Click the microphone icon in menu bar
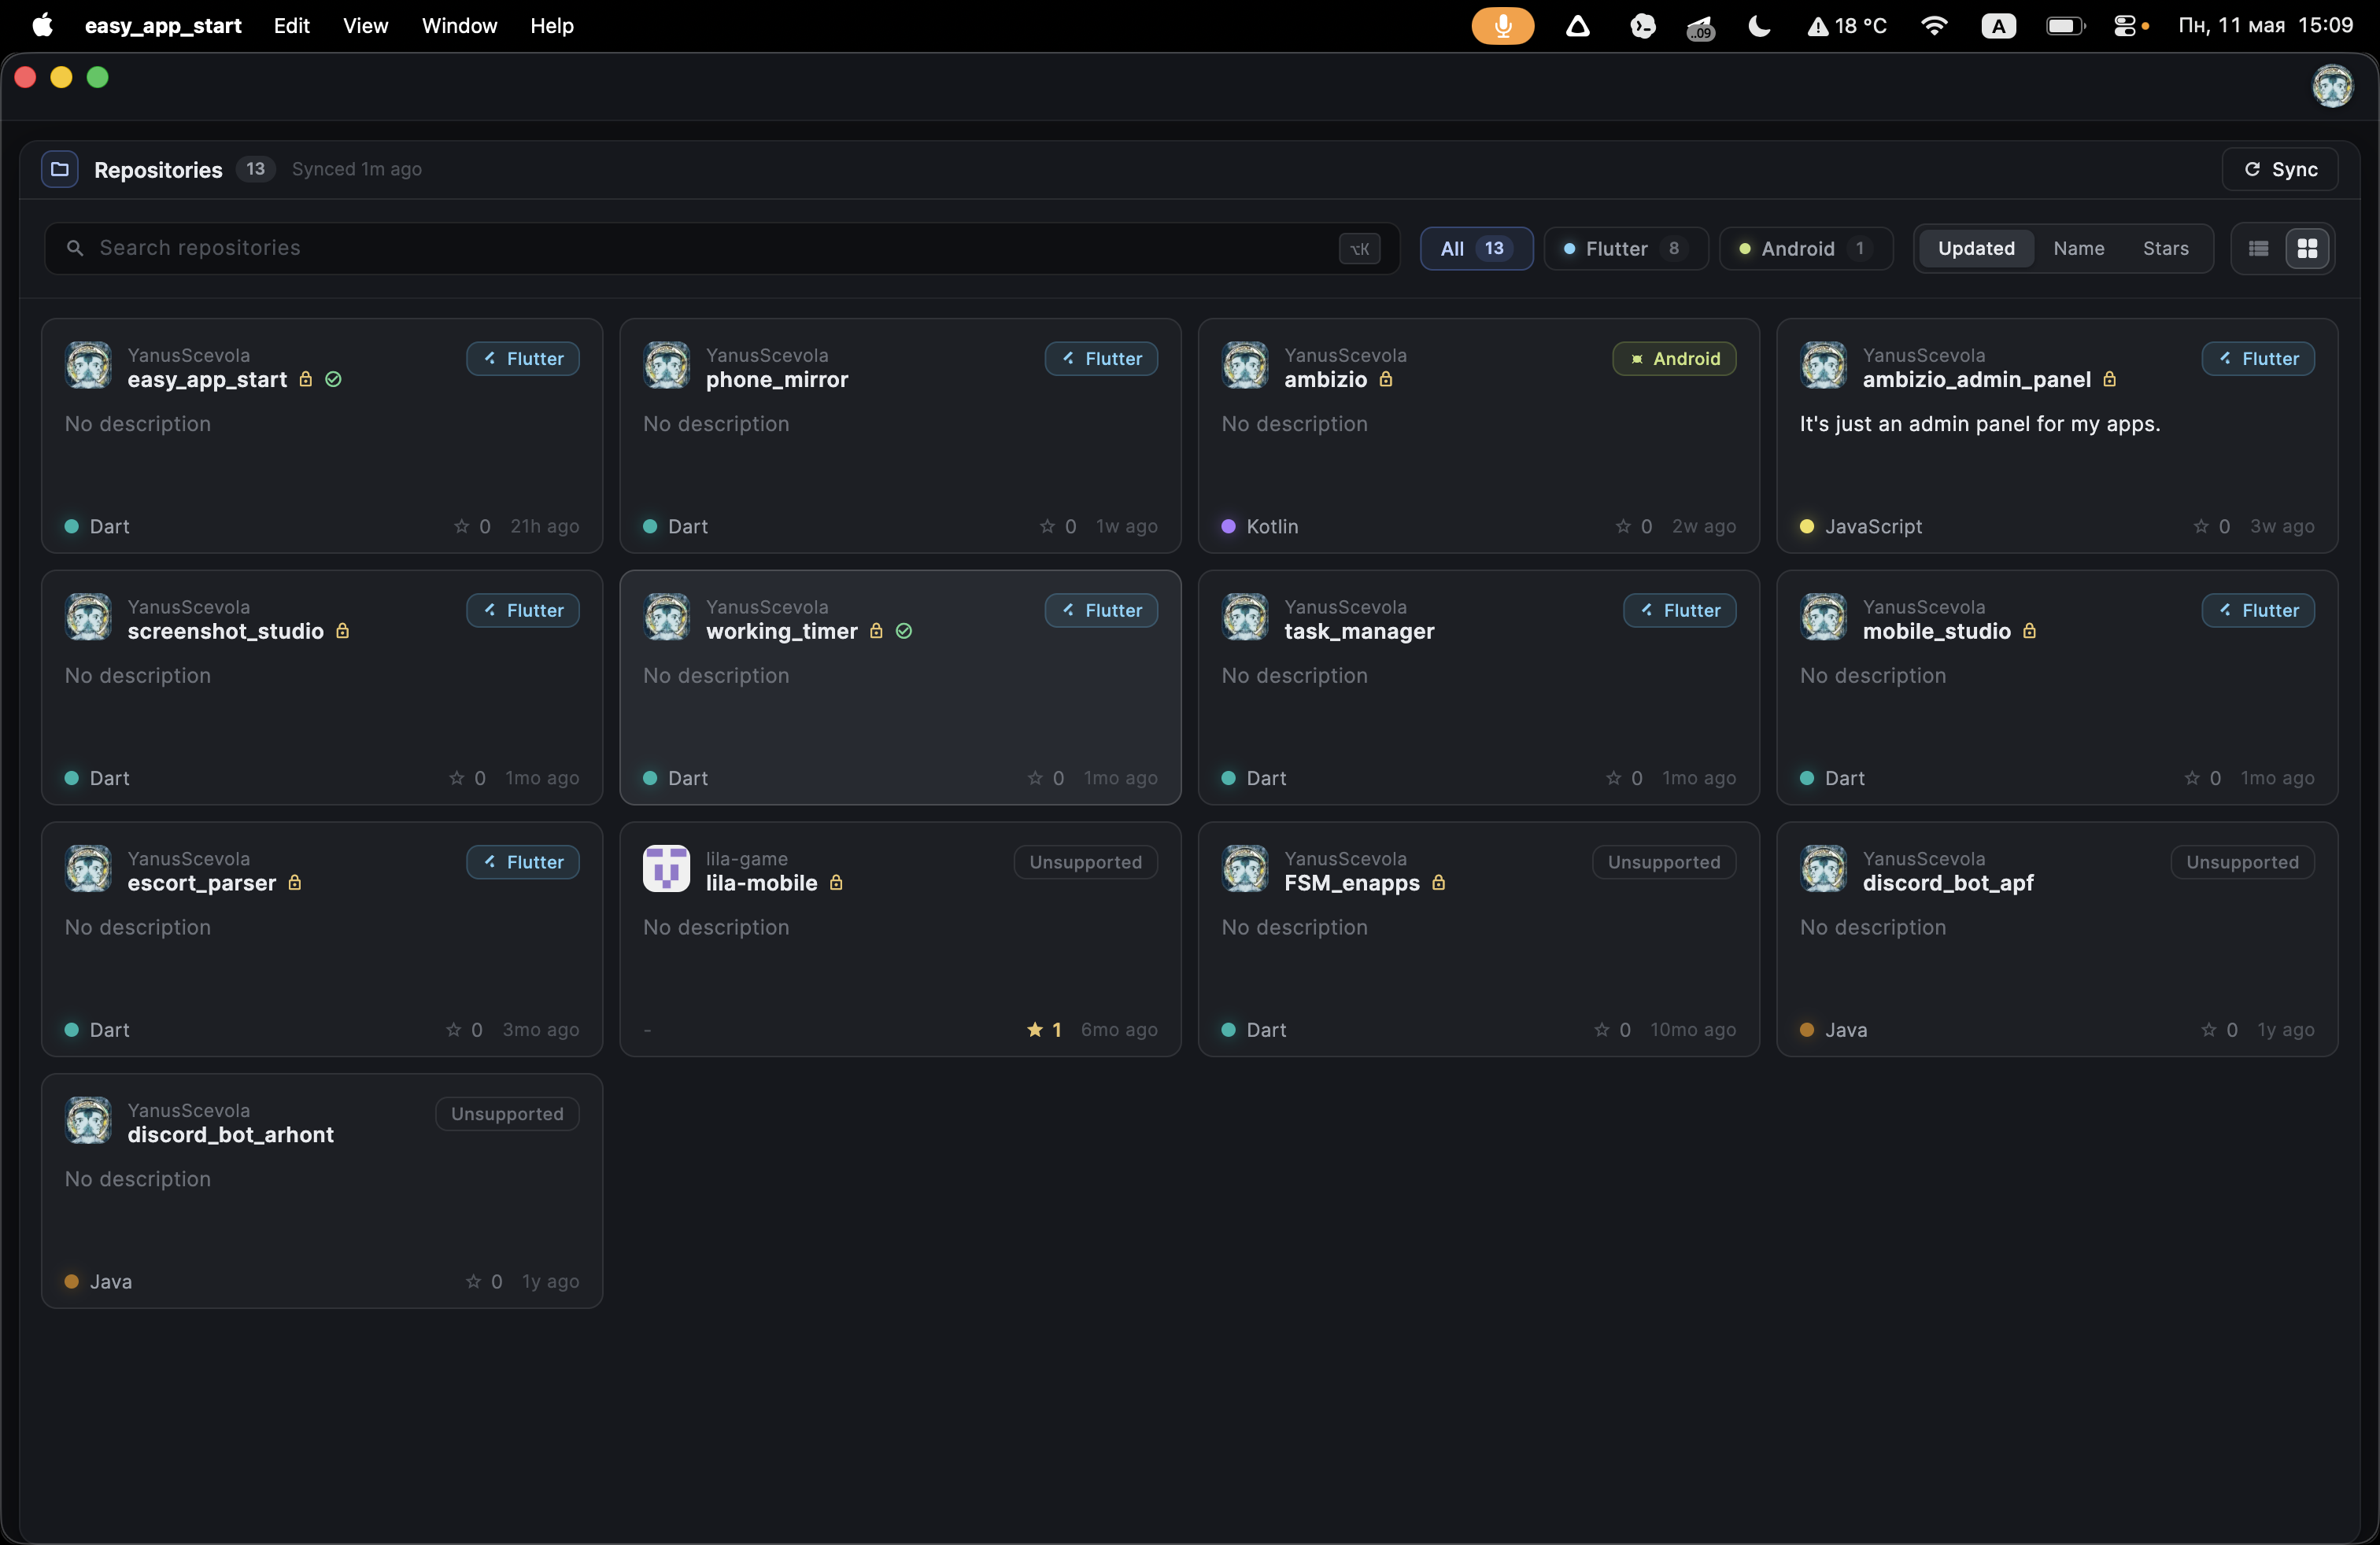 click(x=1502, y=26)
